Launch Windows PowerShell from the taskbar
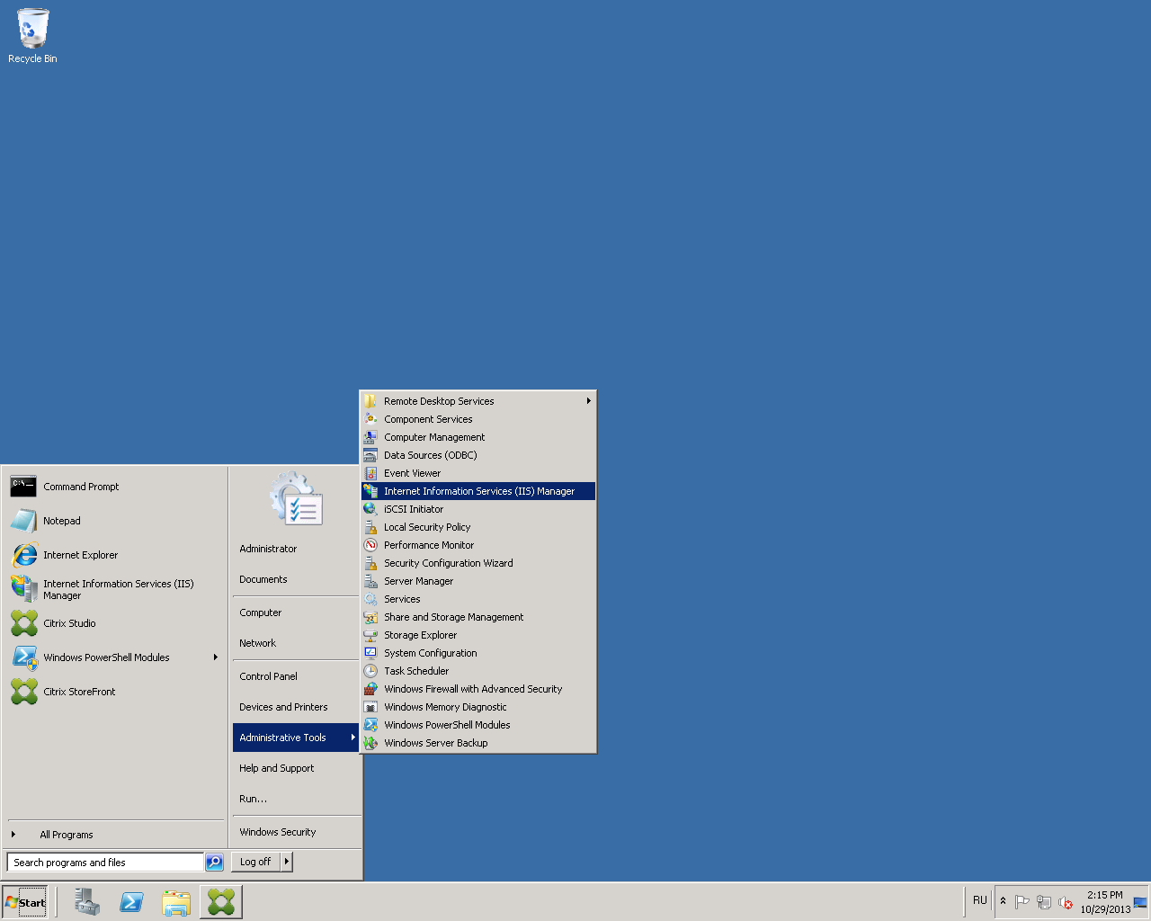The width and height of the screenshot is (1151, 921). click(x=131, y=902)
